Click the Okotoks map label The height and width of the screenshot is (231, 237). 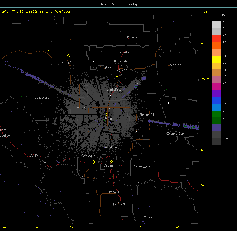[113, 192]
